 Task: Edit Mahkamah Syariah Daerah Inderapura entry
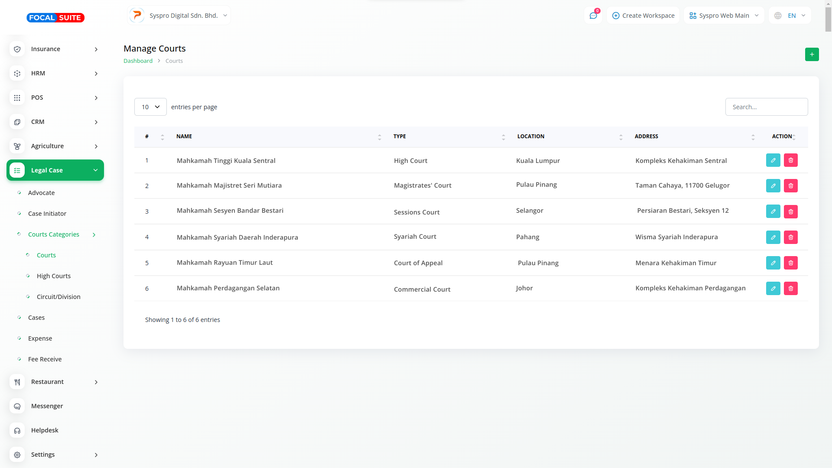(x=773, y=237)
